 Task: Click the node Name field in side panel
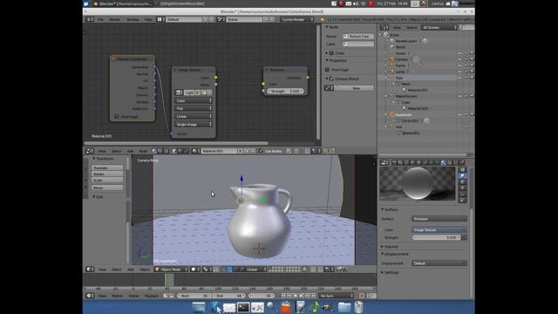[x=358, y=37]
